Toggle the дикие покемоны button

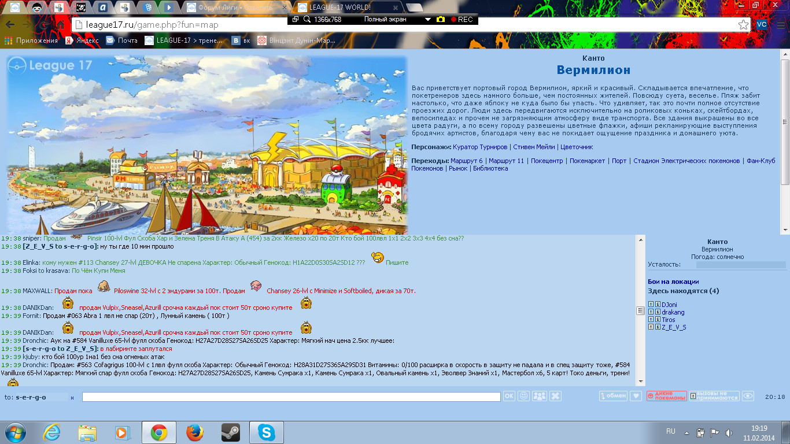667,396
